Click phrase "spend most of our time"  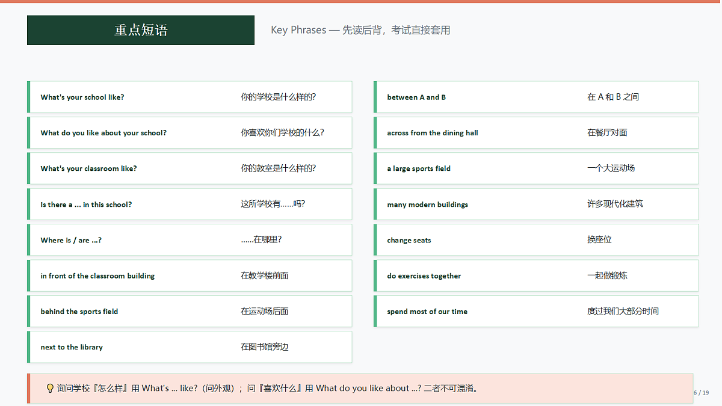427,312
